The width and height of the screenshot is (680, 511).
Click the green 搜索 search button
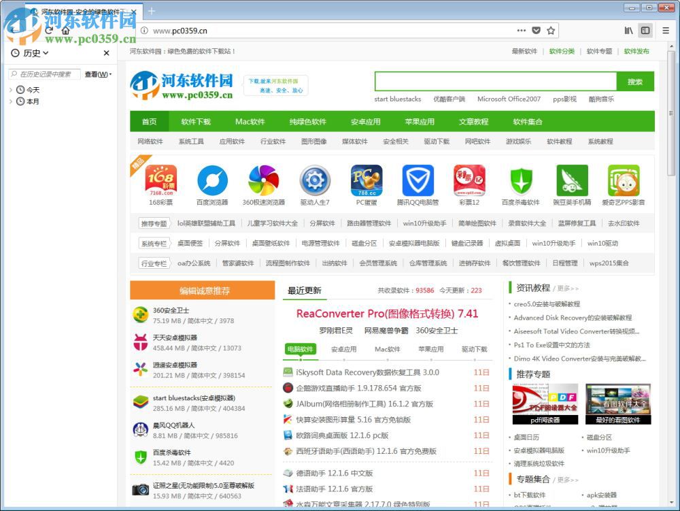click(x=634, y=82)
